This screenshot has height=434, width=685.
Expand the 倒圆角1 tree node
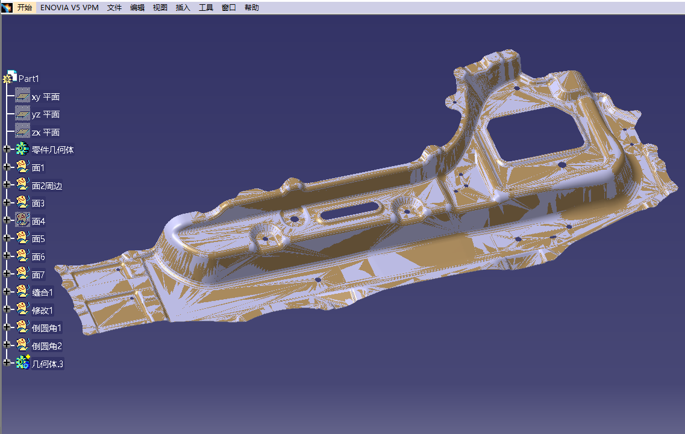7,327
